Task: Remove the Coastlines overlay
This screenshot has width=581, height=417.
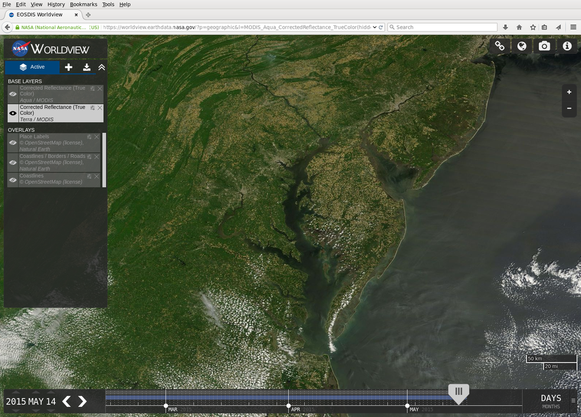Action: [96, 176]
